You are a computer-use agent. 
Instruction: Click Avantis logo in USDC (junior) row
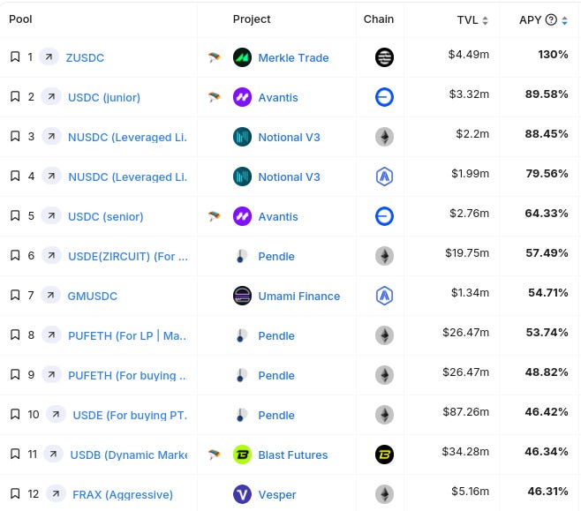pyautogui.click(x=242, y=97)
